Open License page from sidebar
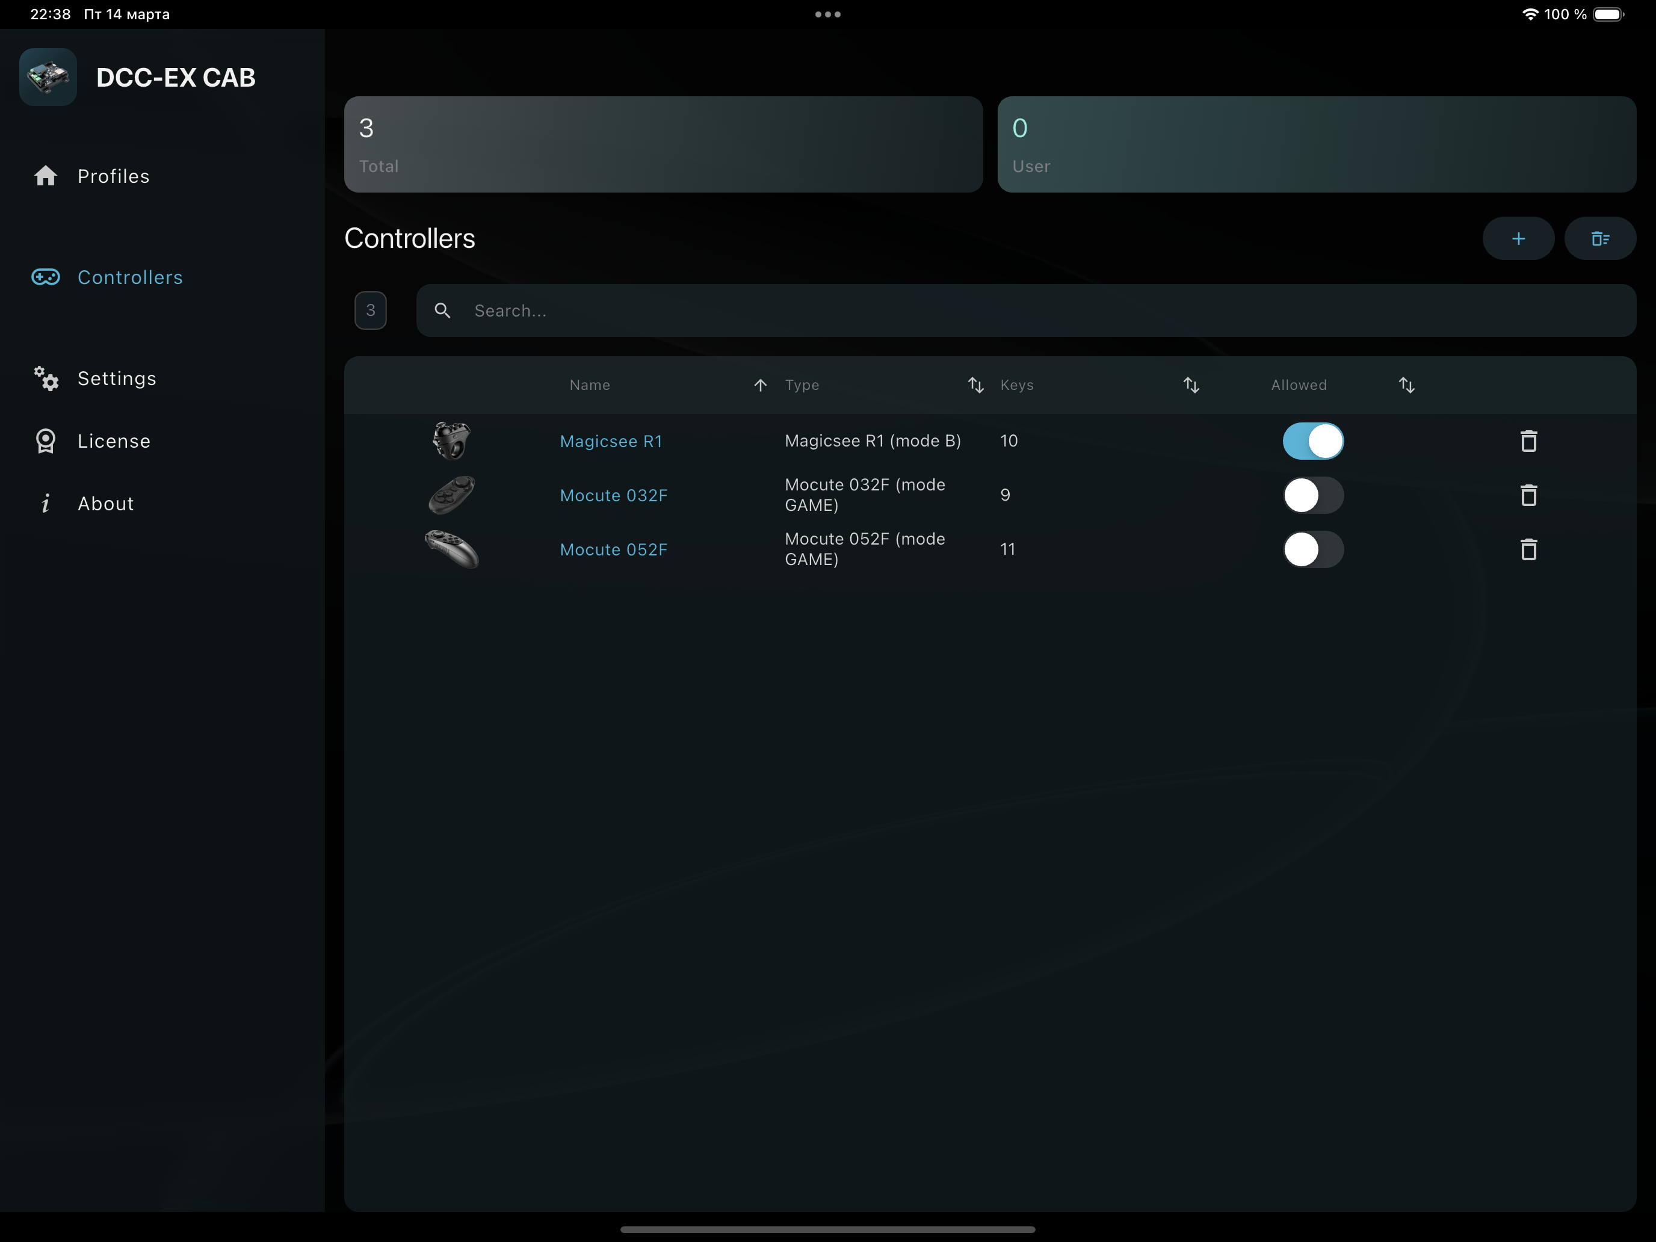1656x1242 pixels. tap(114, 441)
